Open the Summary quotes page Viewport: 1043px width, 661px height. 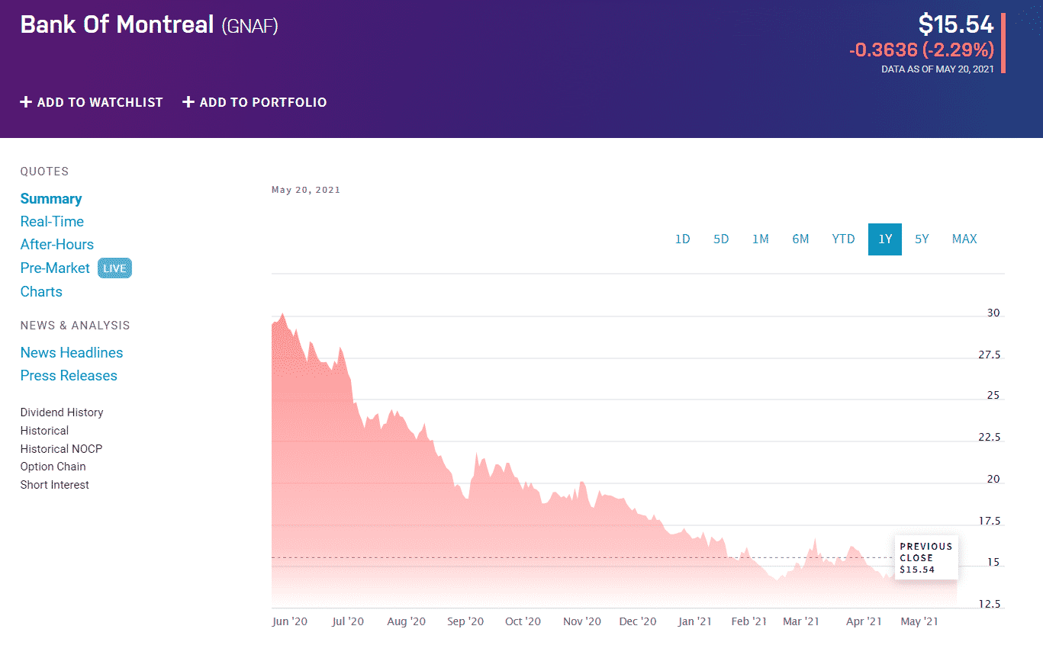[x=51, y=199]
